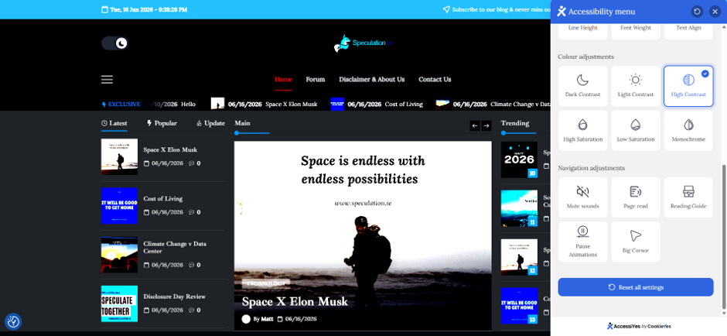Open the Forum menu item
This screenshot has height=336, width=727.
(x=316, y=80)
